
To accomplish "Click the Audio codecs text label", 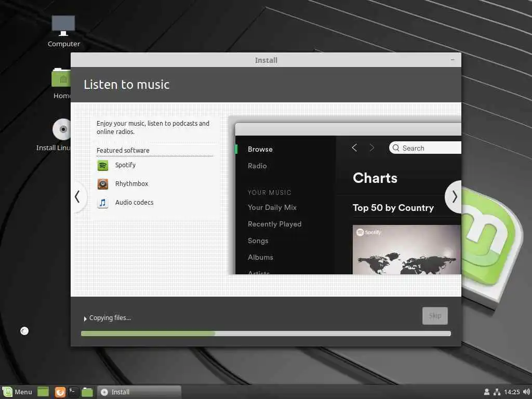I will (x=135, y=202).
